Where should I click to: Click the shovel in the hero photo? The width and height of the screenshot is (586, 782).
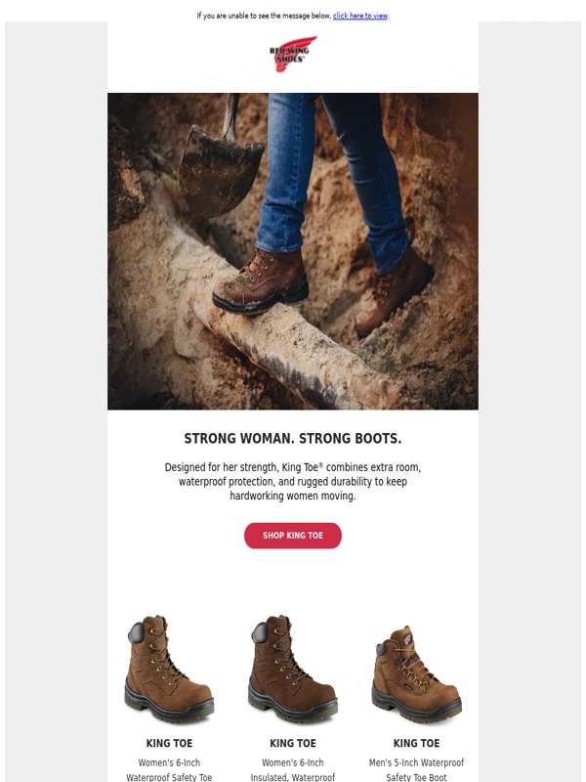[221, 158]
